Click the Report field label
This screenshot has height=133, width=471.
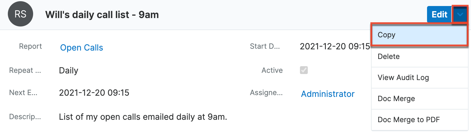point(30,46)
